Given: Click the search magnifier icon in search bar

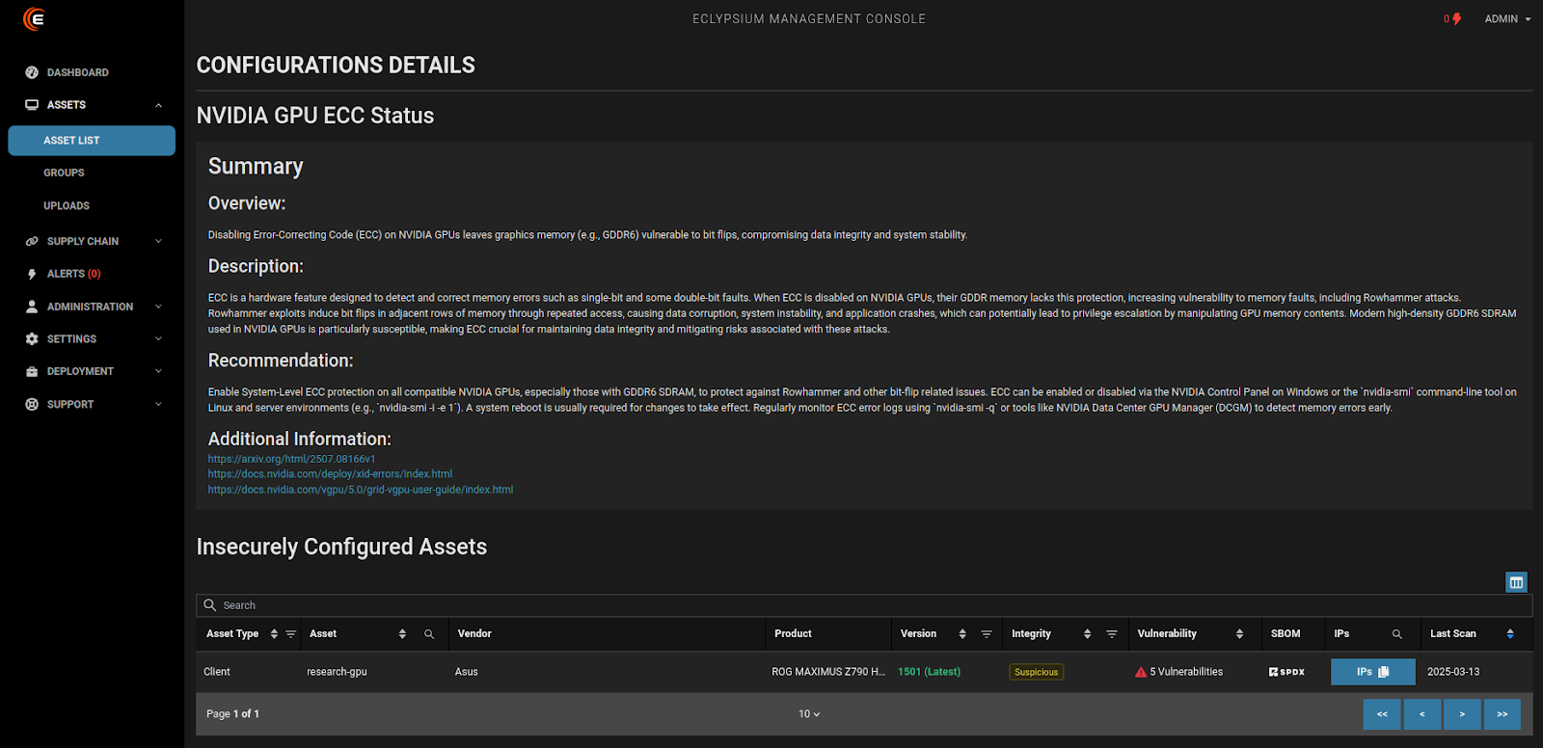Looking at the screenshot, I should pos(209,605).
